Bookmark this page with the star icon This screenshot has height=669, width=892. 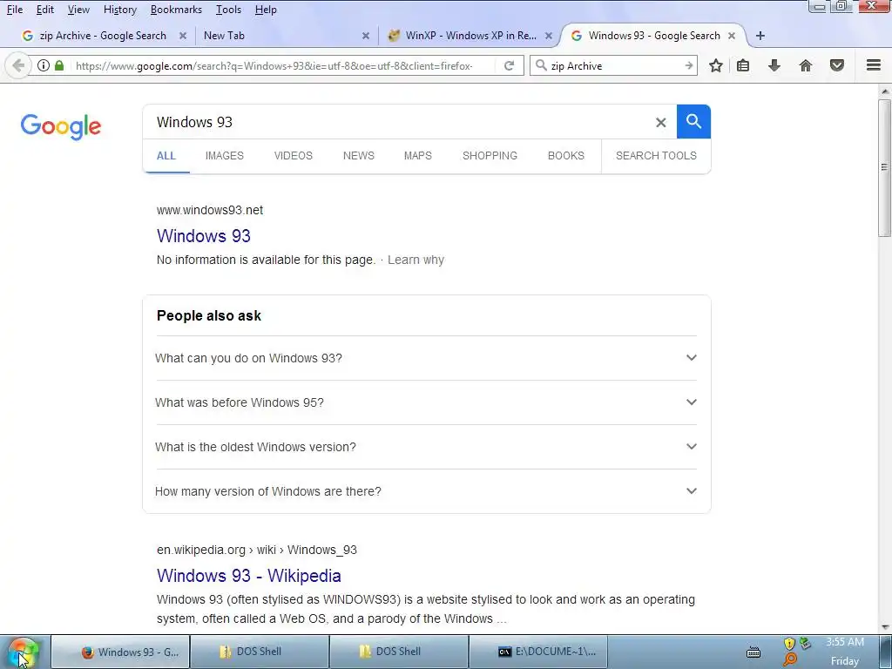716,65
